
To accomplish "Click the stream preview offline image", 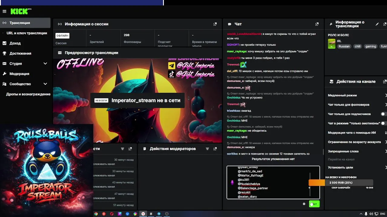I will coord(138,100).
